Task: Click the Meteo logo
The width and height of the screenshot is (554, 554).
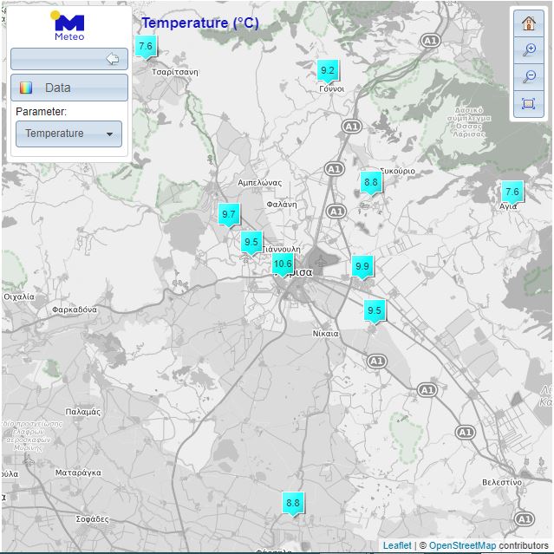Action: pyautogui.click(x=69, y=26)
